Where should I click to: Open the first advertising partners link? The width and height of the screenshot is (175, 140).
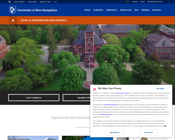[122, 93]
